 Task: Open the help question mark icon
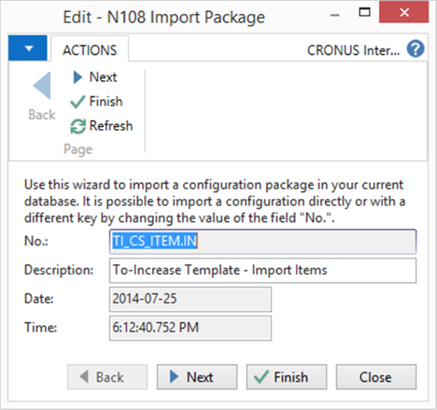tap(415, 49)
